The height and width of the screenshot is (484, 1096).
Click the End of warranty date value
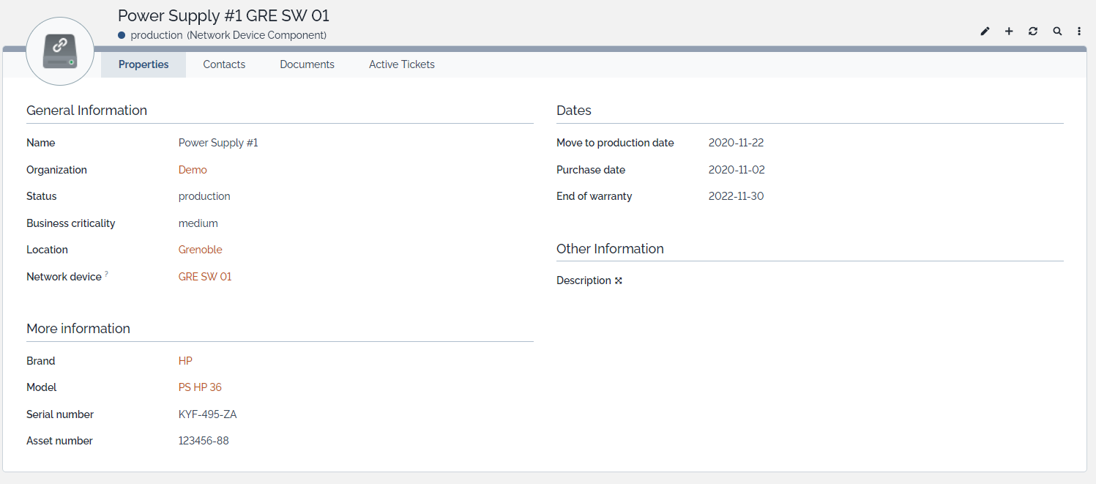click(x=736, y=196)
